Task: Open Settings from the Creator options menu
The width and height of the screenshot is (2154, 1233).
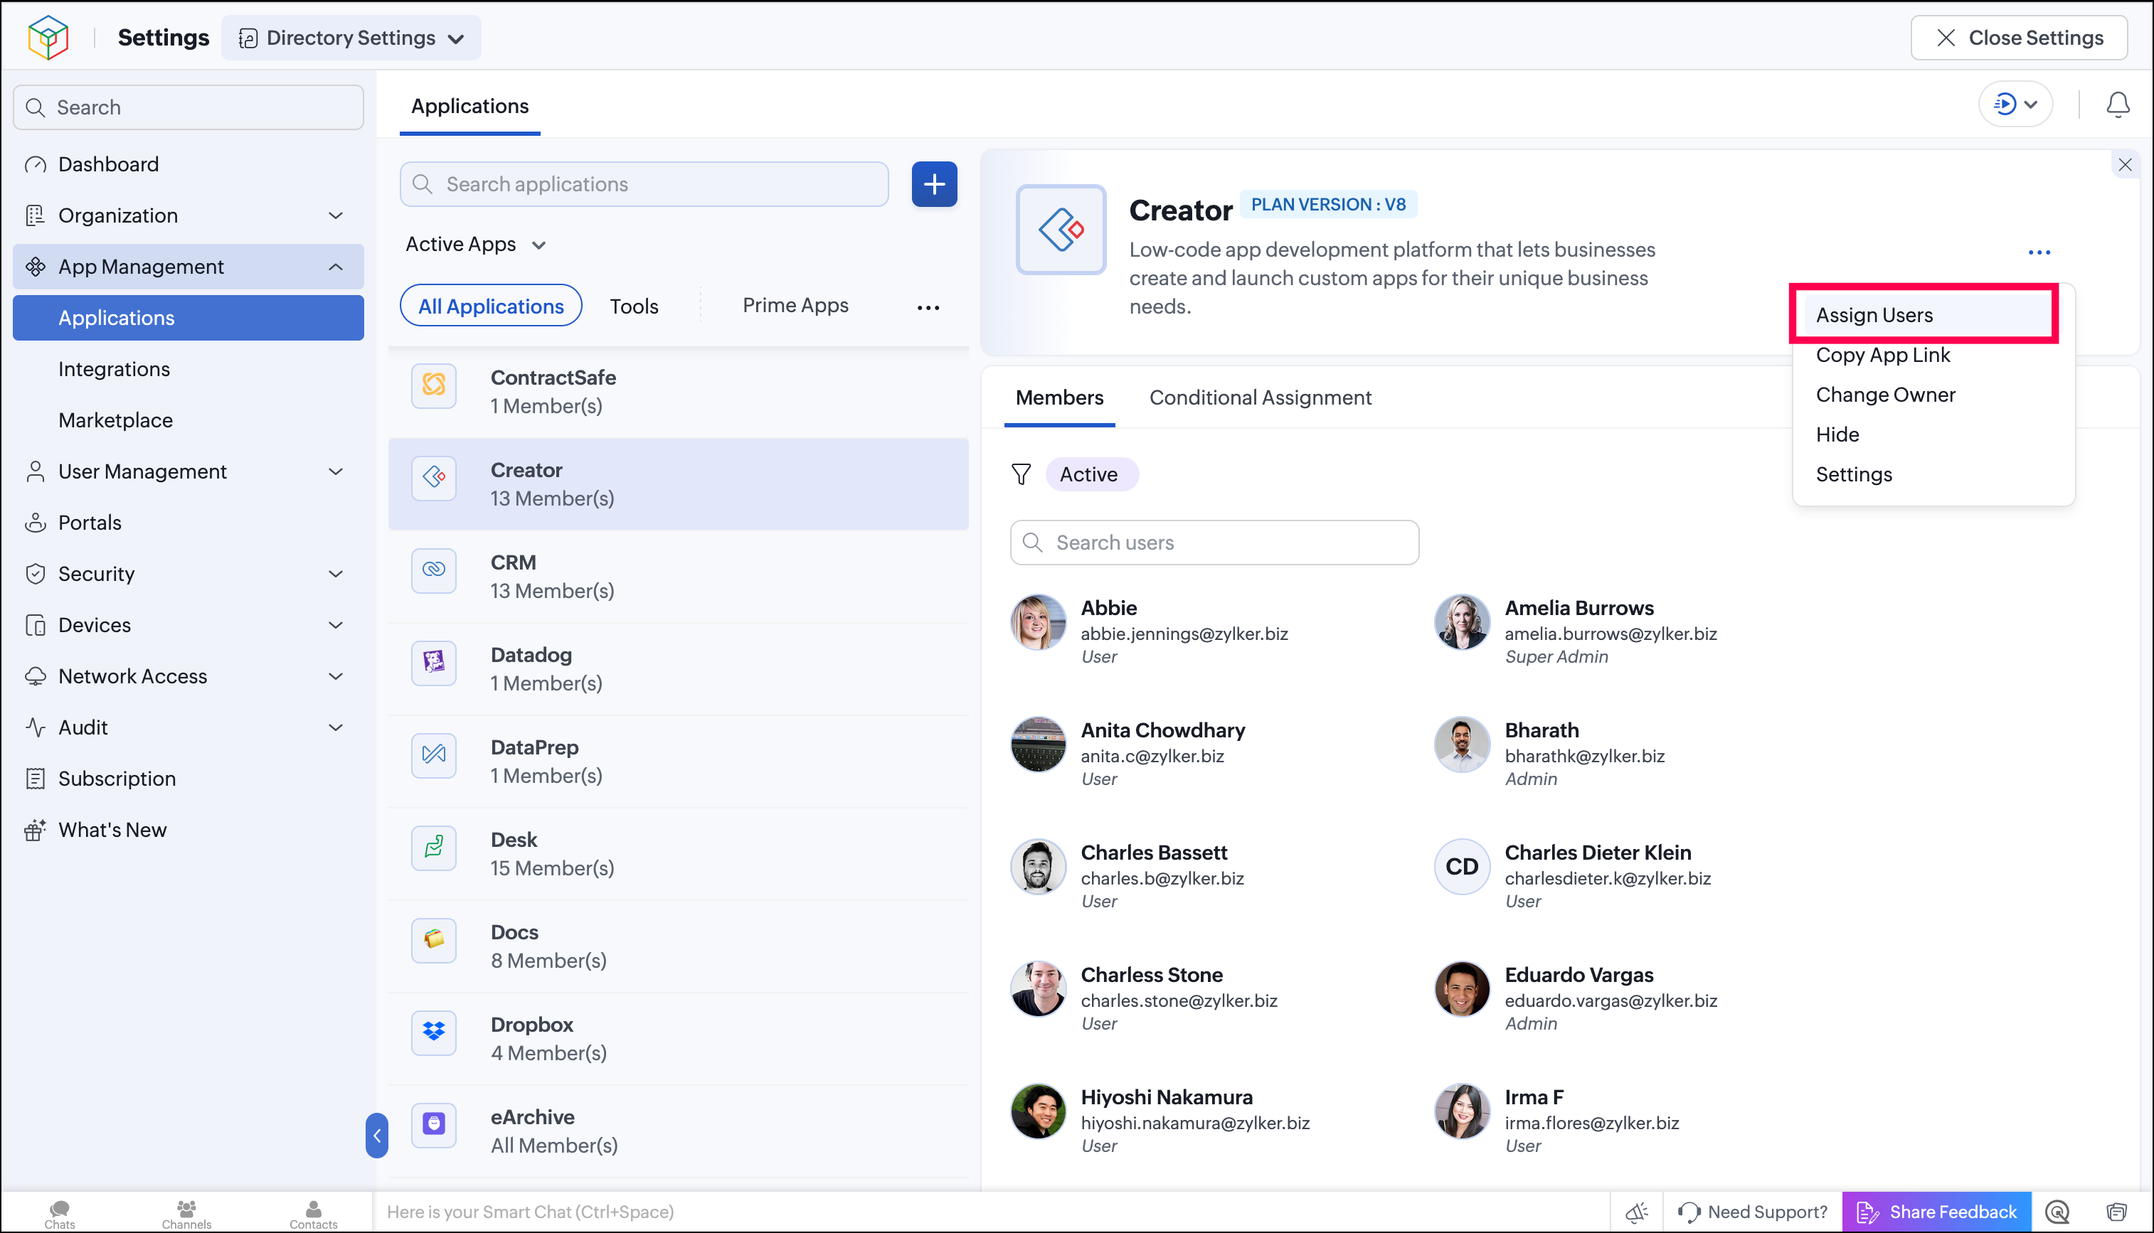Action: click(x=1853, y=474)
